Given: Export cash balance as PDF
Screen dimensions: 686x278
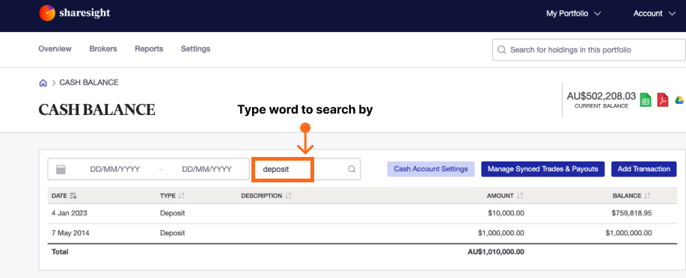Looking at the screenshot, I should [663, 99].
